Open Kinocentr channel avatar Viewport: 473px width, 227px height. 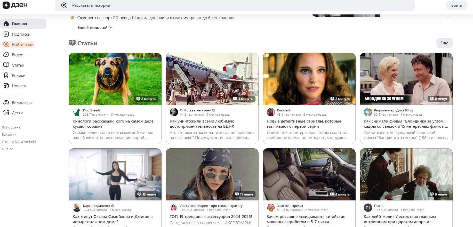(x=271, y=112)
